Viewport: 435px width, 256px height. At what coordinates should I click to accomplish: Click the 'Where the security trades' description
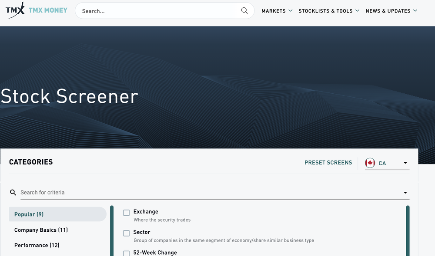coord(162,220)
